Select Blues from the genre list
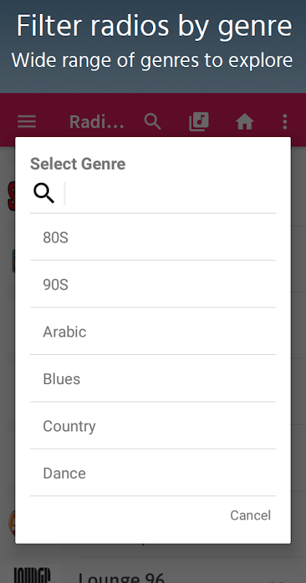Screen dimensions: 306x583 153,378
